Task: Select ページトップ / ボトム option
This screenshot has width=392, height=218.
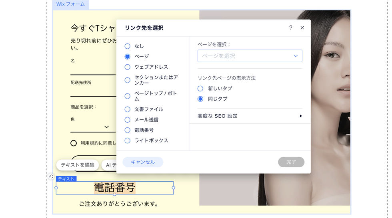Action: [x=128, y=96]
